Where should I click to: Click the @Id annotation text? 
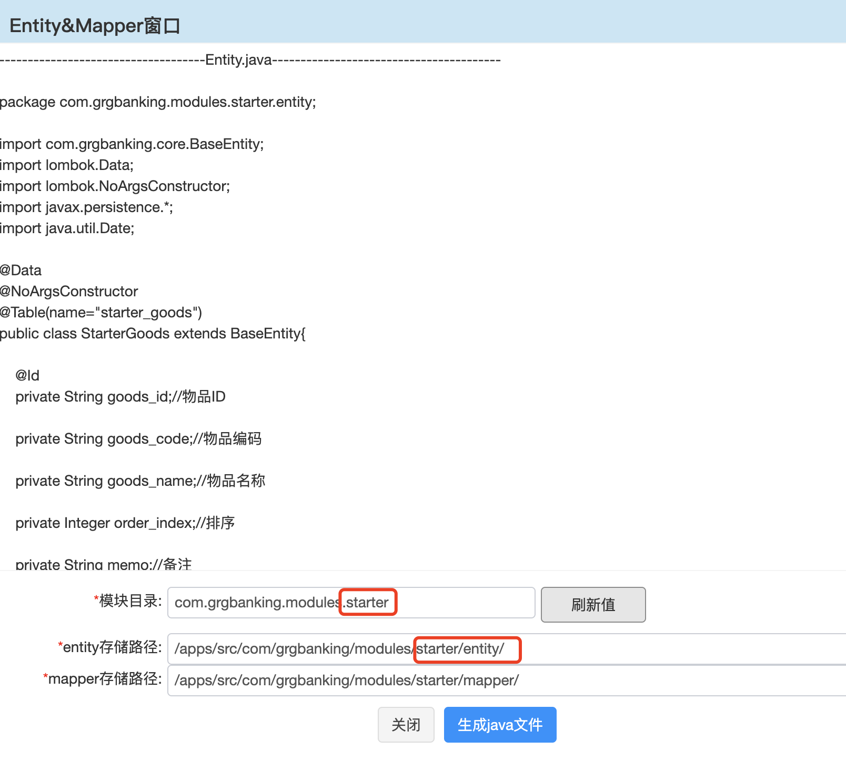27,376
